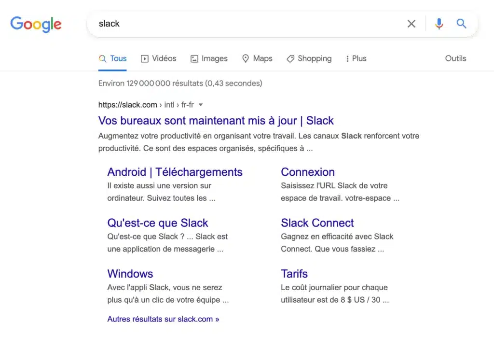The height and width of the screenshot is (337, 494).
Task: Select the Tous tab
Action: 113,58
